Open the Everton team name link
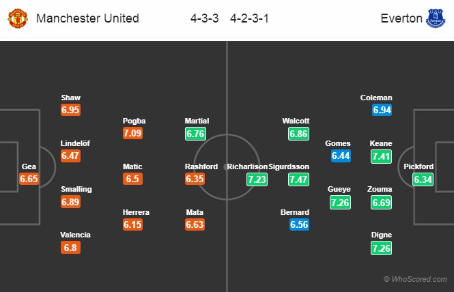 click(x=401, y=18)
